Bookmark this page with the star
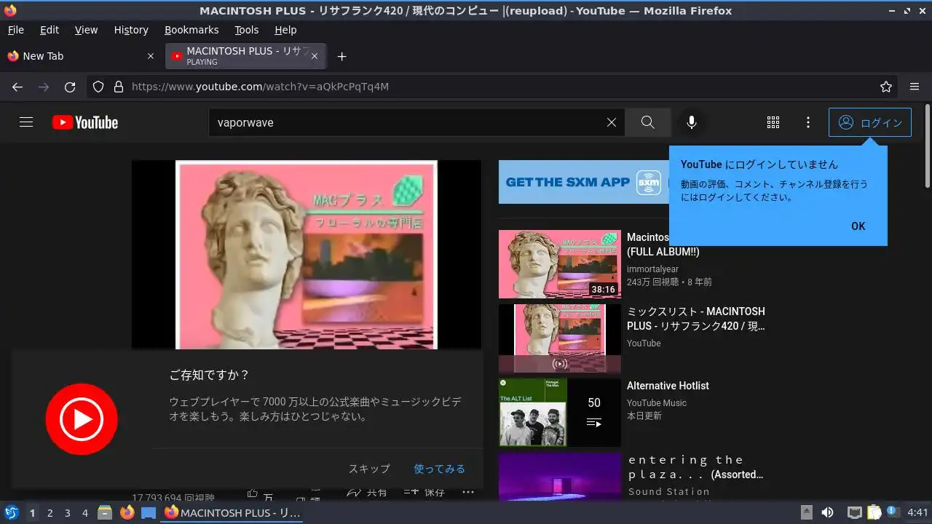932x524 pixels. point(886,87)
